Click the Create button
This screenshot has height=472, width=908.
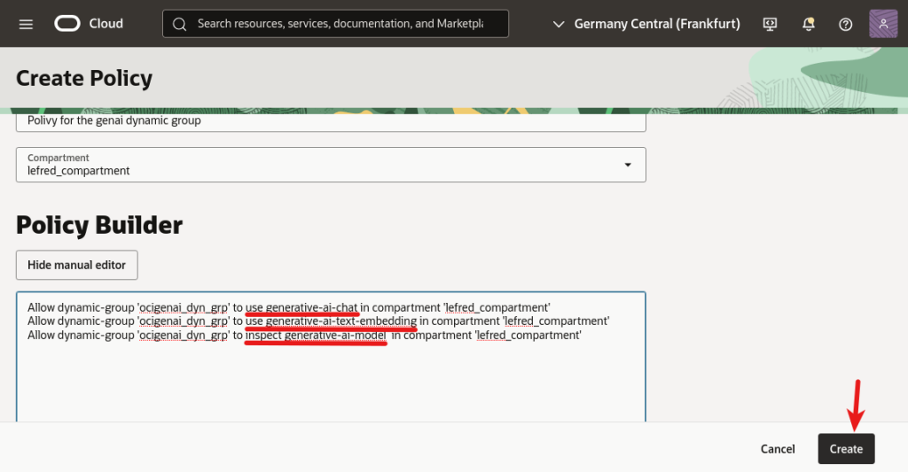pos(846,449)
